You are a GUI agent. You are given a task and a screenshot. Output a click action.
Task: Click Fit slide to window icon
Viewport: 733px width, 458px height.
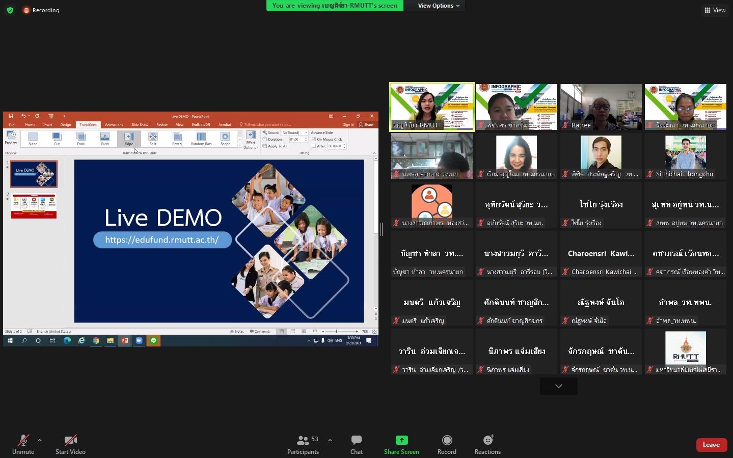(374, 331)
